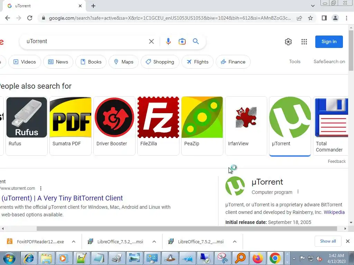354x265 pixels.
Task: Switch to News results
Action: (58, 62)
